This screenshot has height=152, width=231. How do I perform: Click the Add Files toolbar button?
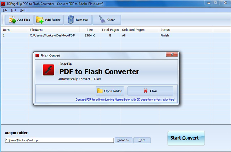(x=19, y=20)
